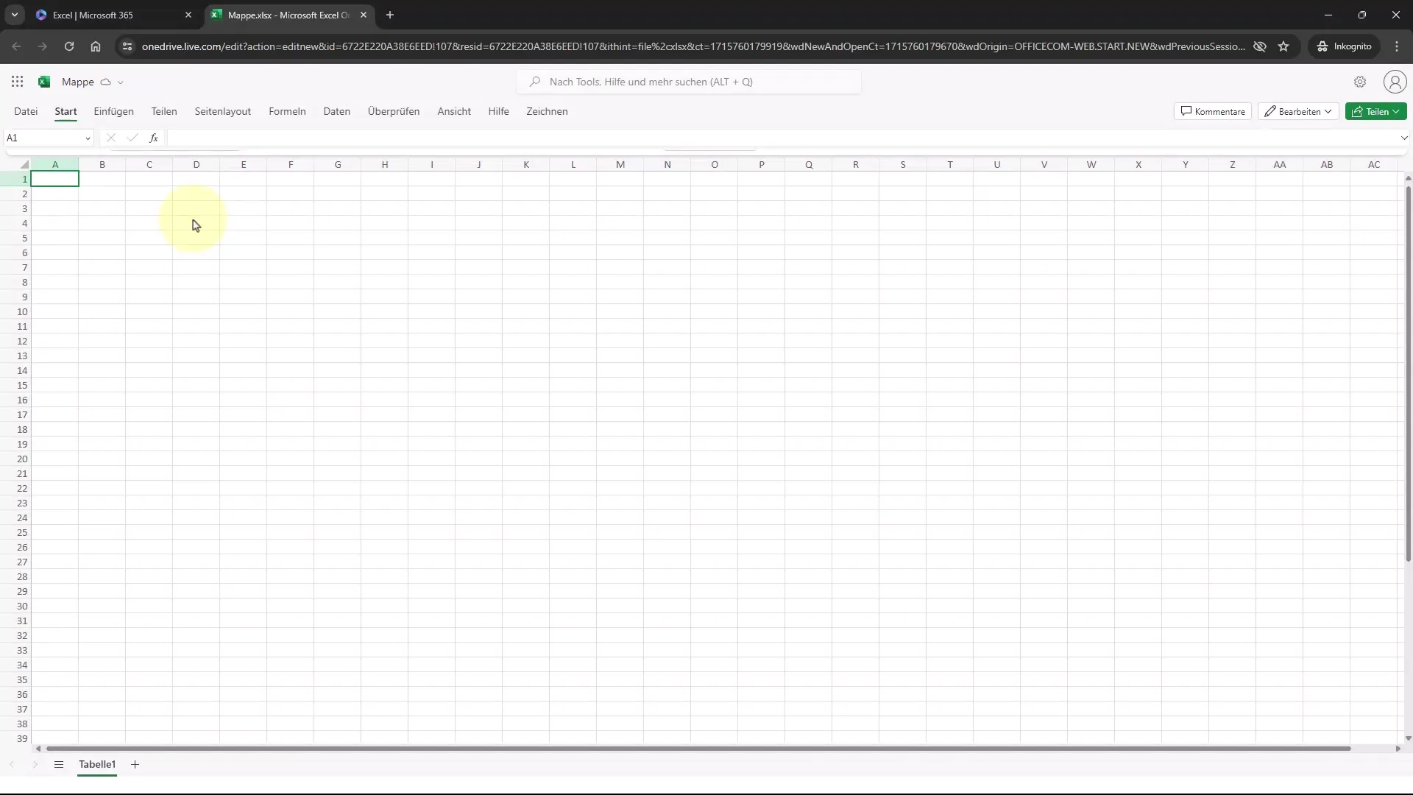Screen dimensions: 1413x795
Task: Click the browser home icon
Action: (96, 46)
